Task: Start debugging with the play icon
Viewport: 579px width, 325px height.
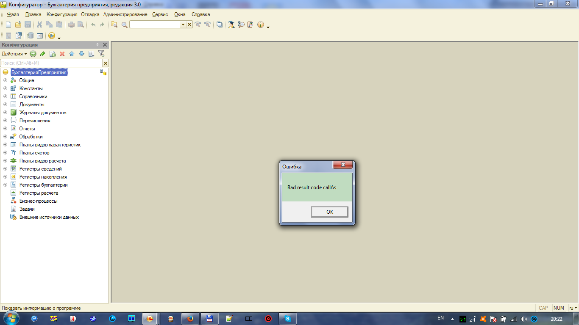Action: (x=52, y=36)
